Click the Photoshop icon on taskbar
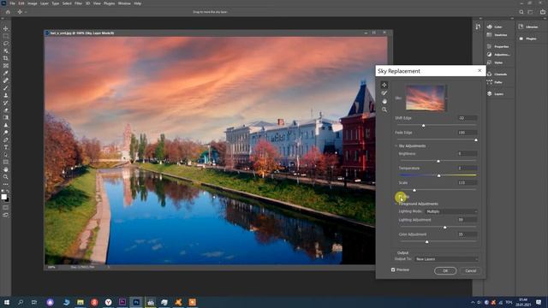The image size is (548, 308). click(x=136, y=302)
